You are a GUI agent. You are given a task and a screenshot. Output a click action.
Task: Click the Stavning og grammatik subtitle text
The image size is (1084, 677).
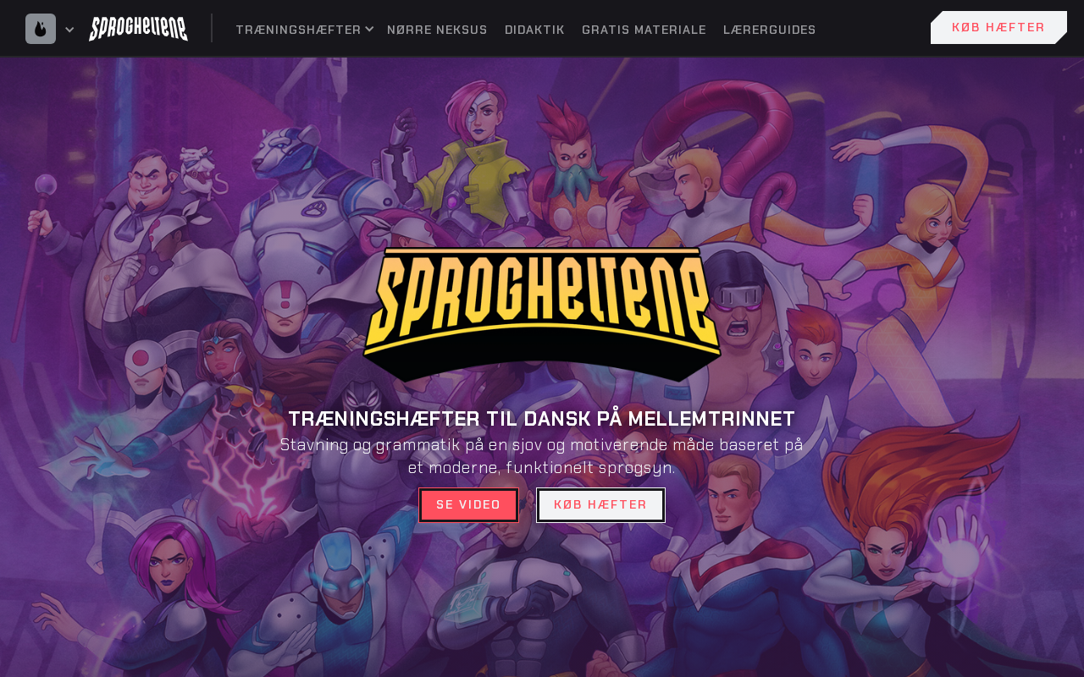[542, 456]
